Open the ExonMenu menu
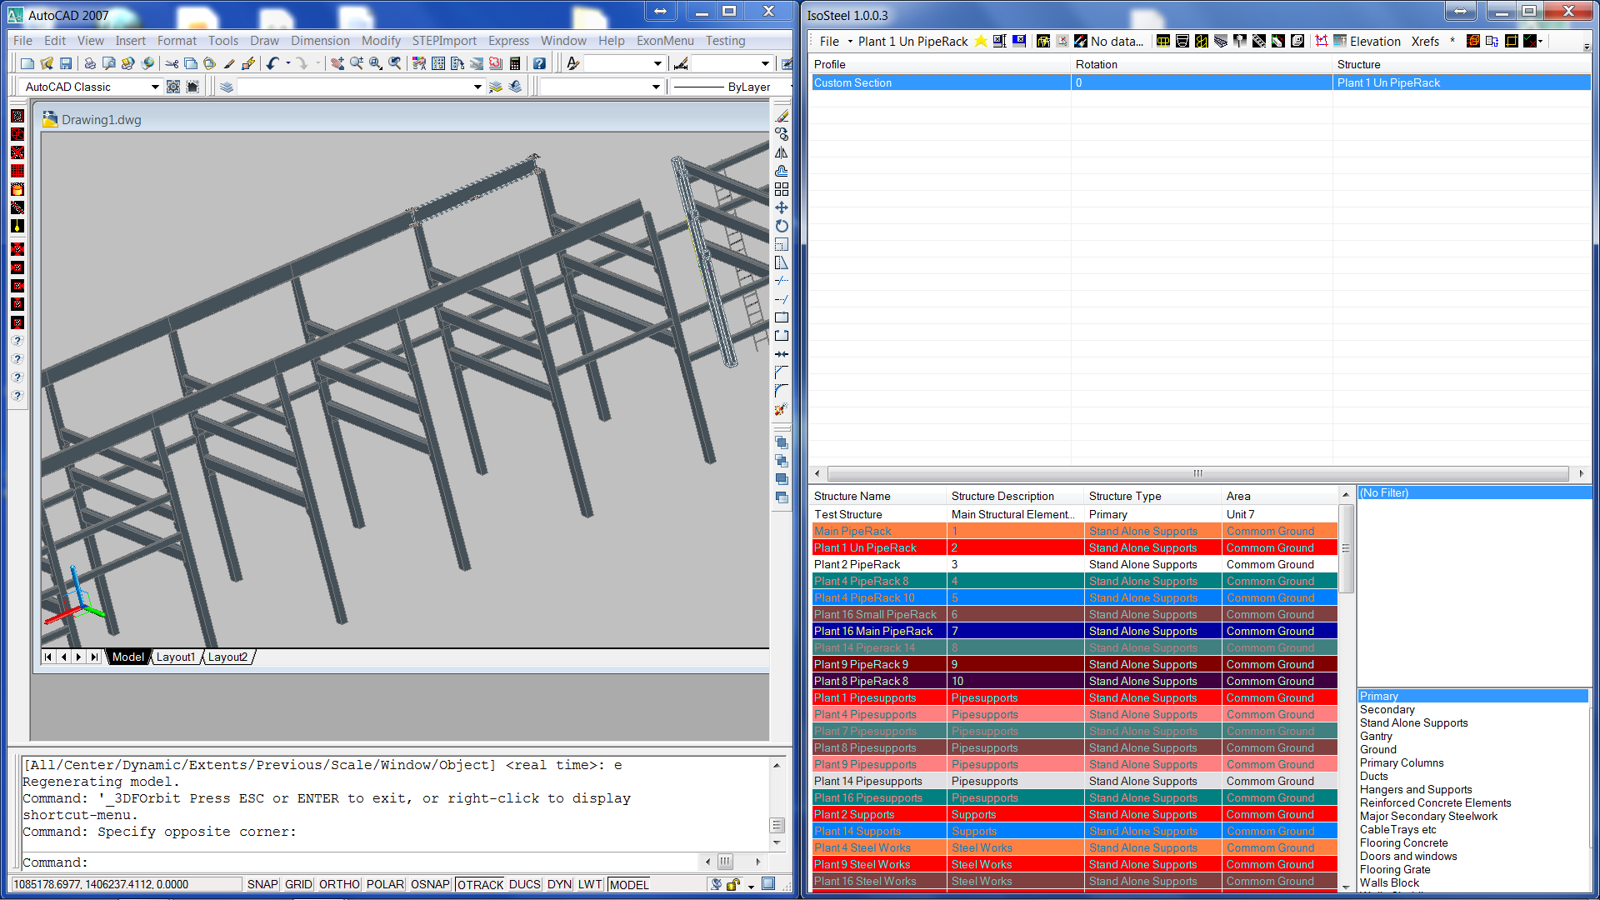Image resolution: width=1600 pixels, height=900 pixels. (665, 41)
